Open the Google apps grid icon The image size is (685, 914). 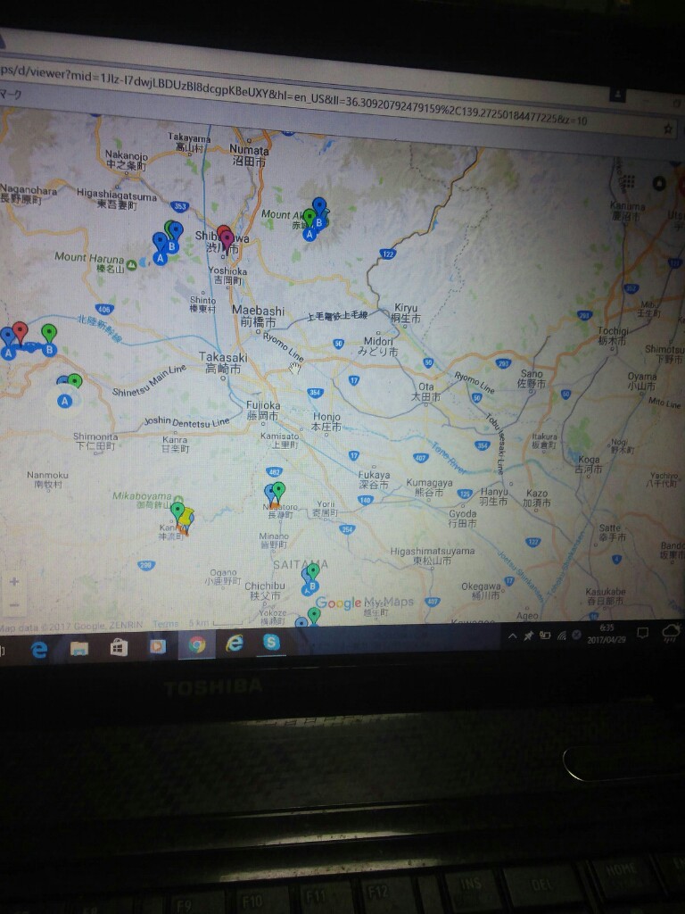pos(627,181)
